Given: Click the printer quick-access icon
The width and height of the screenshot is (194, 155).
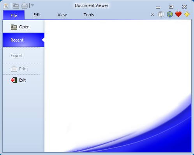Looking at the screenshot, I should pyautogui.click(x=25, y=6).
